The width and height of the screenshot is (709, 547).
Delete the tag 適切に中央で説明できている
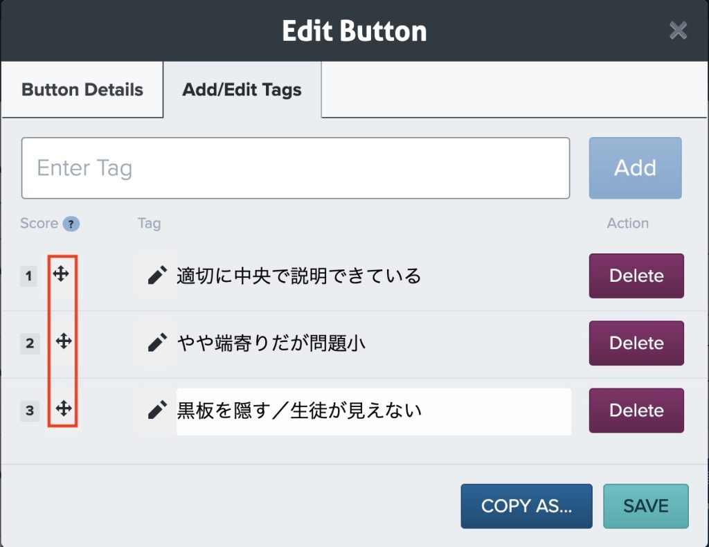[x=636, y=276]
